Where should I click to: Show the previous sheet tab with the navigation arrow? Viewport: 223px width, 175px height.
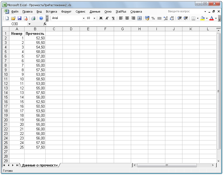click(x=9, y=165)
